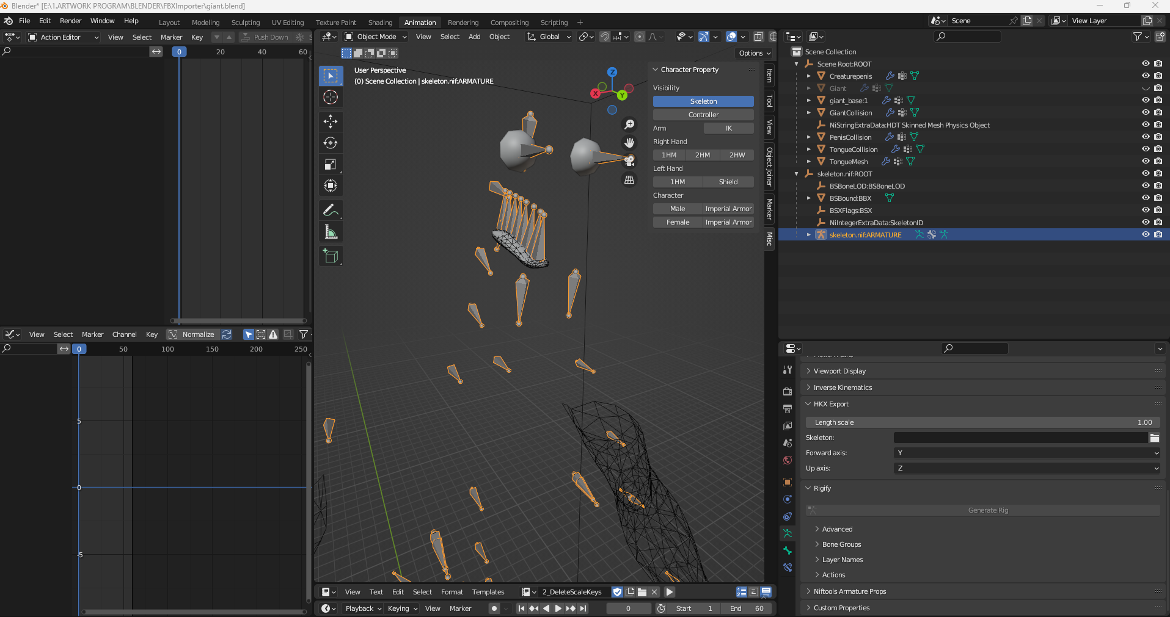Select the Transform tool

click(331, 186)
